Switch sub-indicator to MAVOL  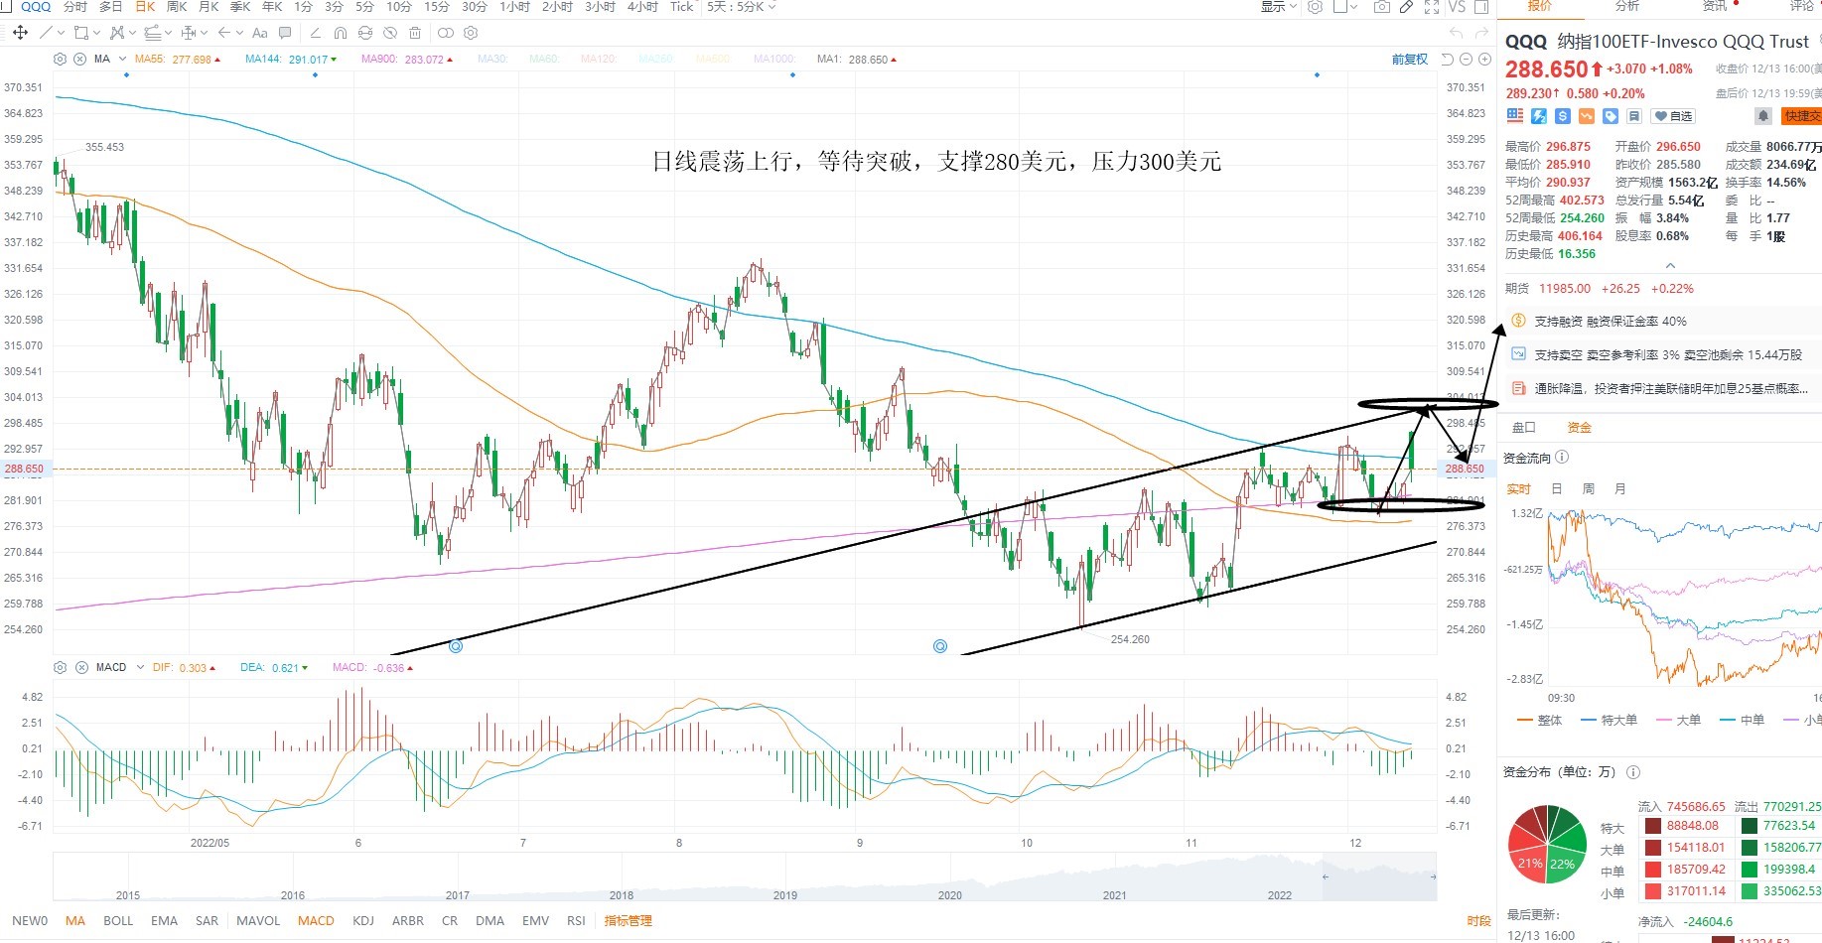pos(258,920)
